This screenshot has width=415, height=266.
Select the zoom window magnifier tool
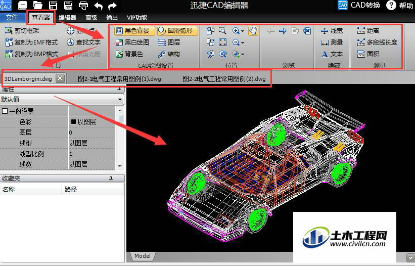(222, 31)
